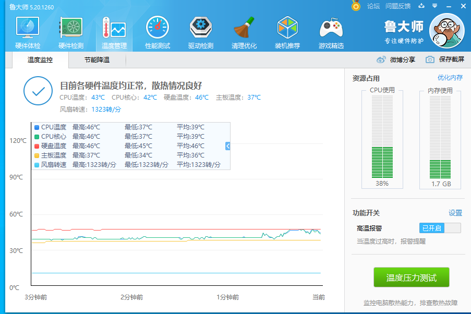Click the download arrow in title bar
471x314 pixels.
[421, 5]
